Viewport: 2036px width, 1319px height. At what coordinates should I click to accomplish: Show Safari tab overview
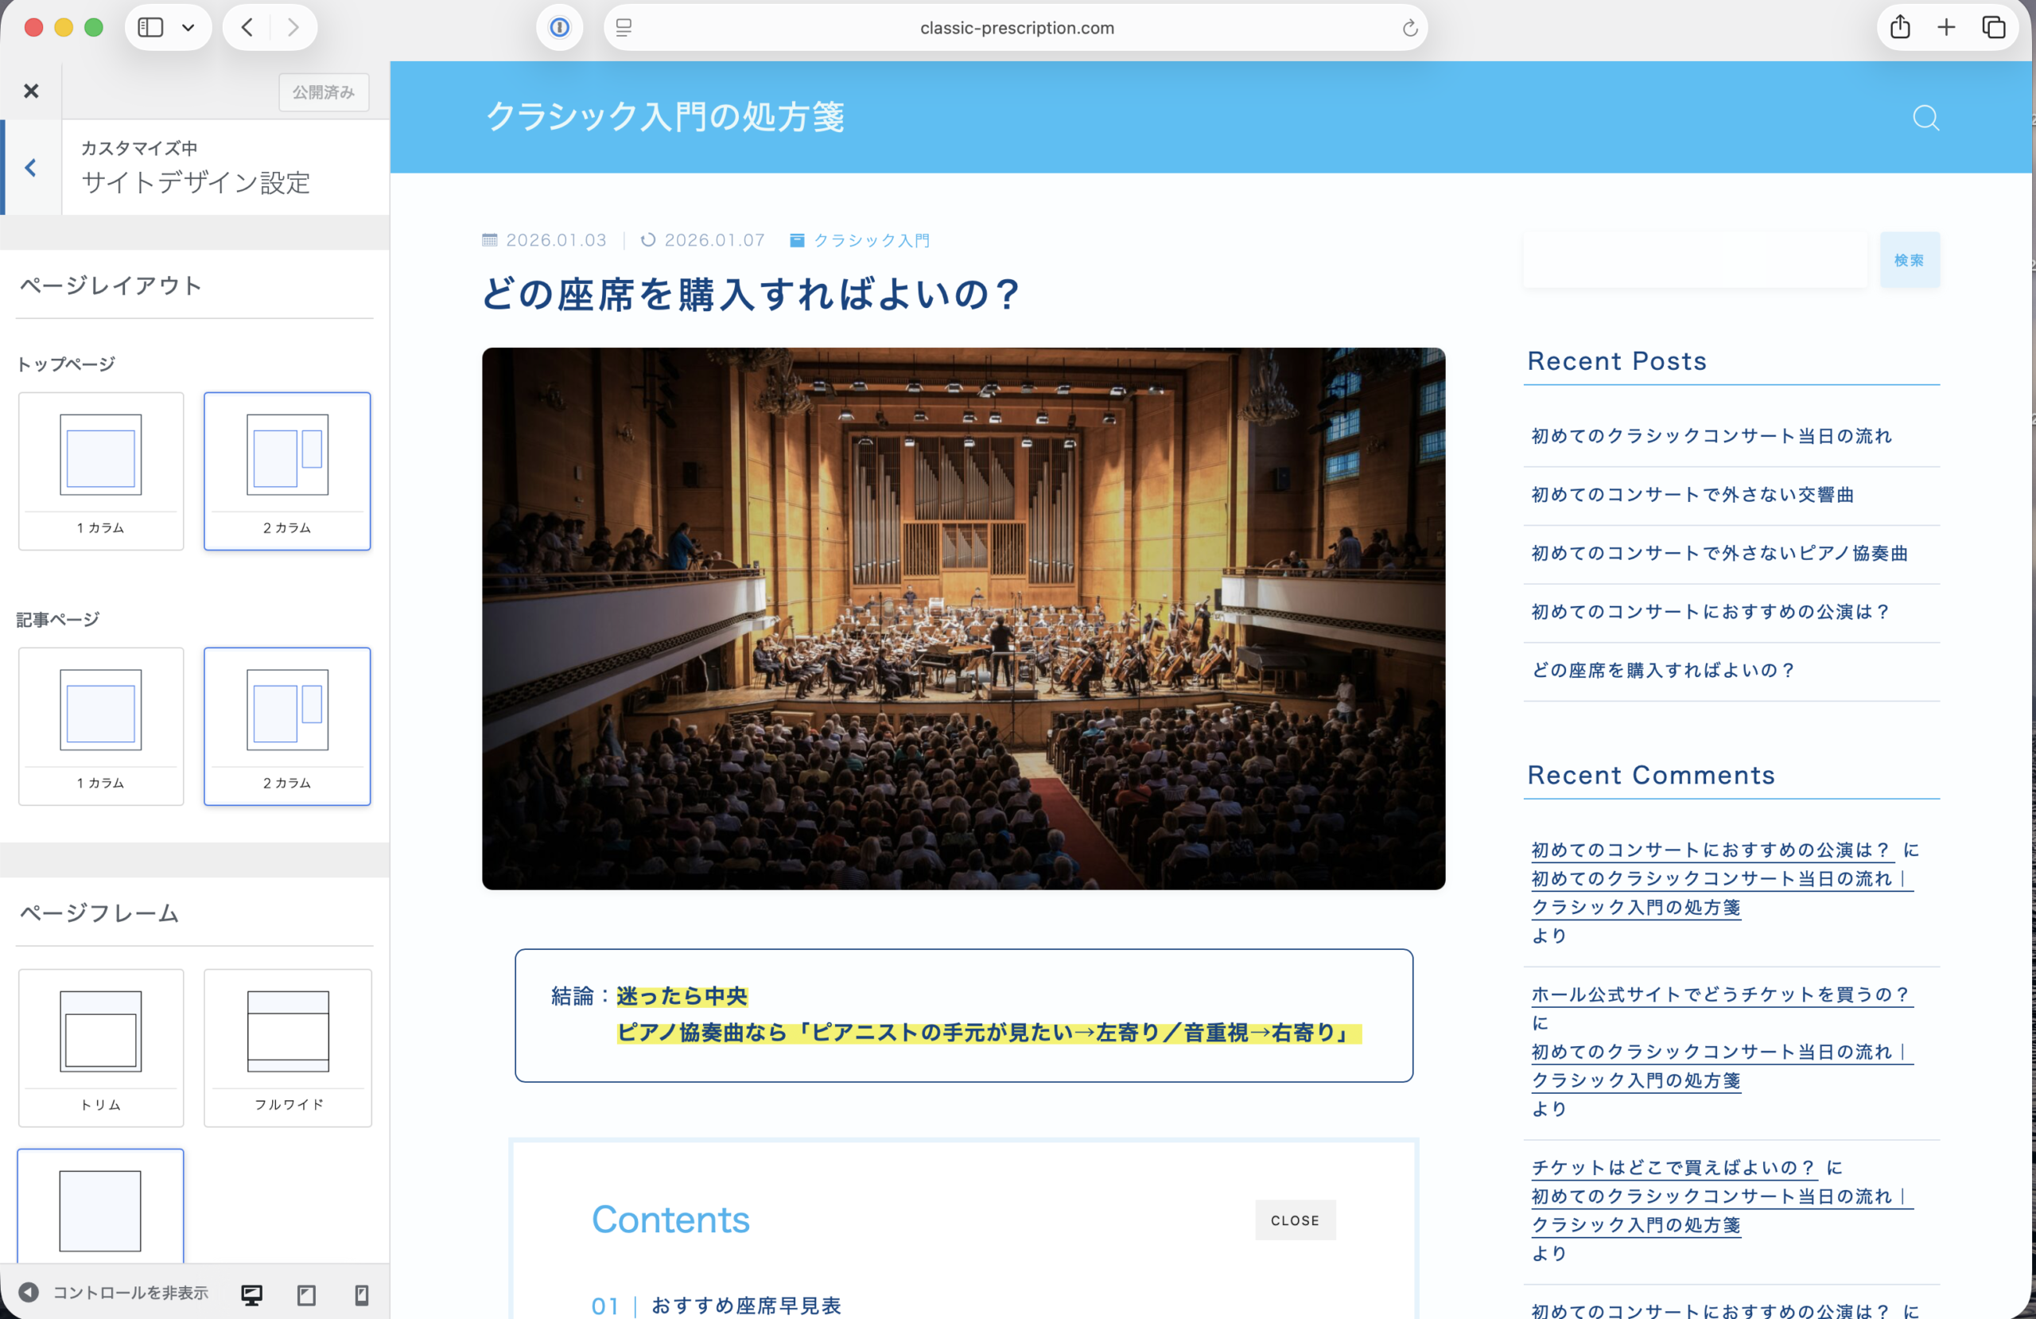tap(1993, 27)
